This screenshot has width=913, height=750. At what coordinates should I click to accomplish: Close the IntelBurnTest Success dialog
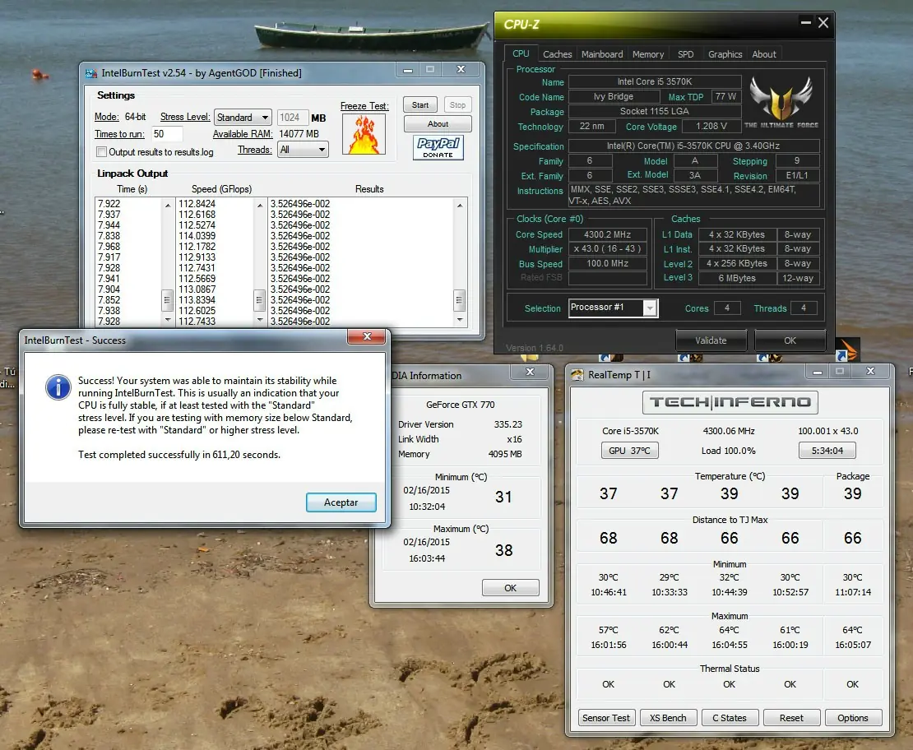point(367,336)
